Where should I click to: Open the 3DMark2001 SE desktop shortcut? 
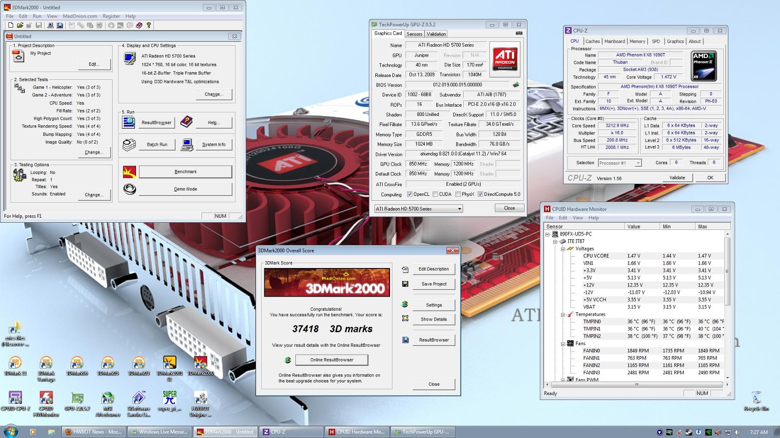169,369
